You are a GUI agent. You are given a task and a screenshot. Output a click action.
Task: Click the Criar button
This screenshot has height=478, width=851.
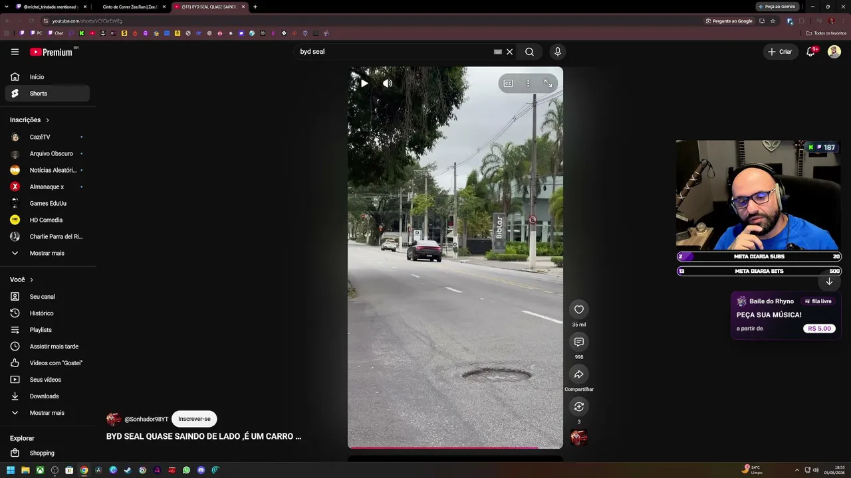coord(780,52)
